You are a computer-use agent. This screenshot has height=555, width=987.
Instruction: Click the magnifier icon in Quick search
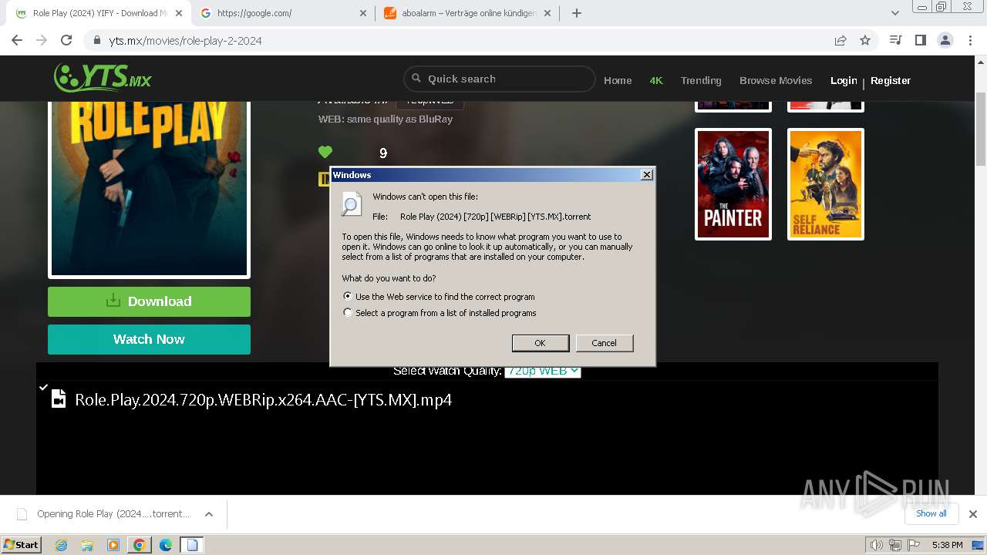tap(416, 78)
